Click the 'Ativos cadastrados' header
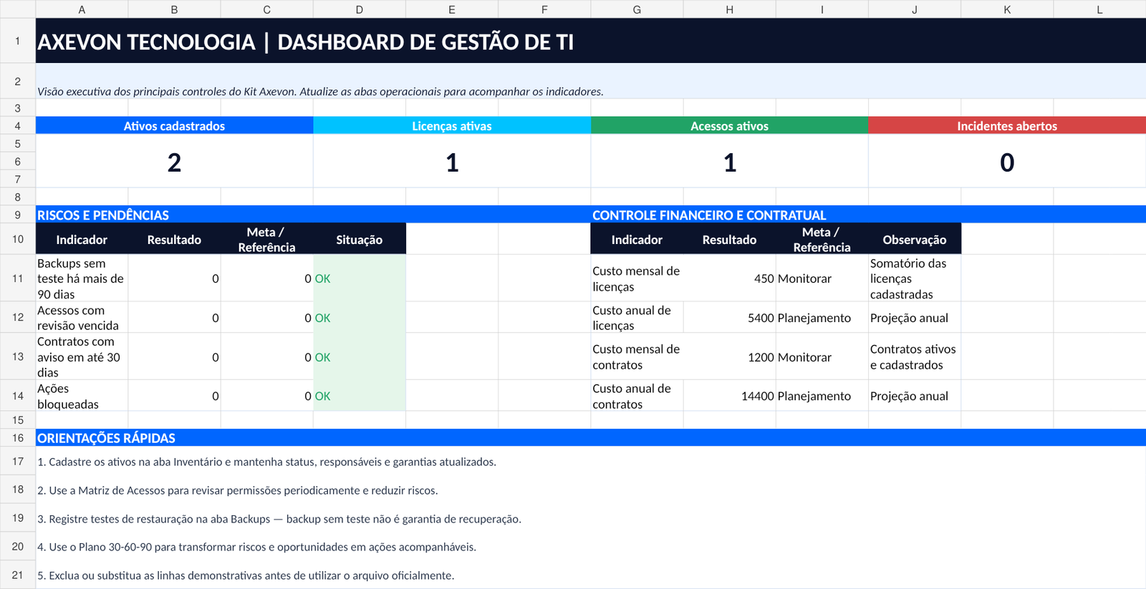1146x589 pixels. coord(174,125)
